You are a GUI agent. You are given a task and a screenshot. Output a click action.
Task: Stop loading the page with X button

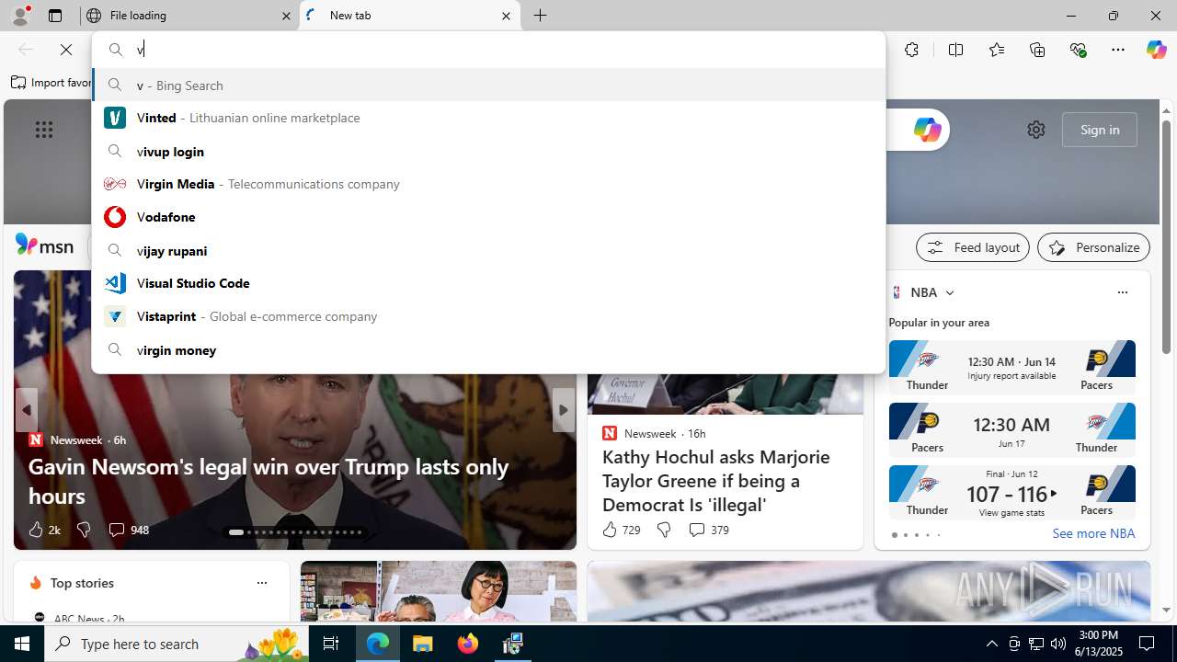click(x=66, y=50)
